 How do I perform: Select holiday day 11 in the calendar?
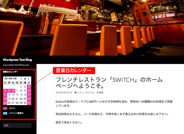pos(5,95)
